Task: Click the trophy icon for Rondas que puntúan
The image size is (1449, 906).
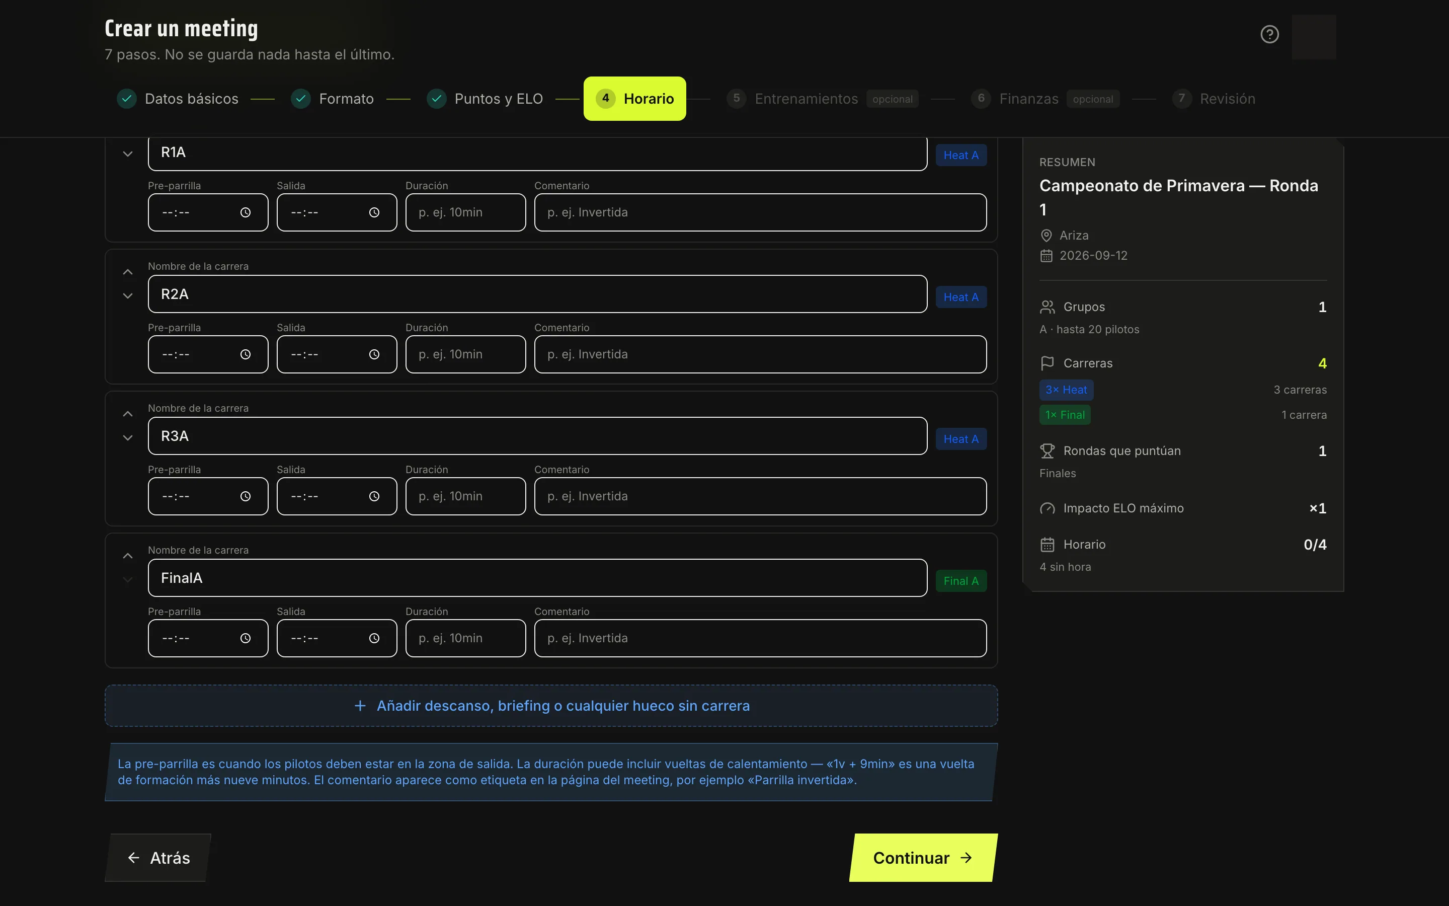Action: tap(1047, 450)
